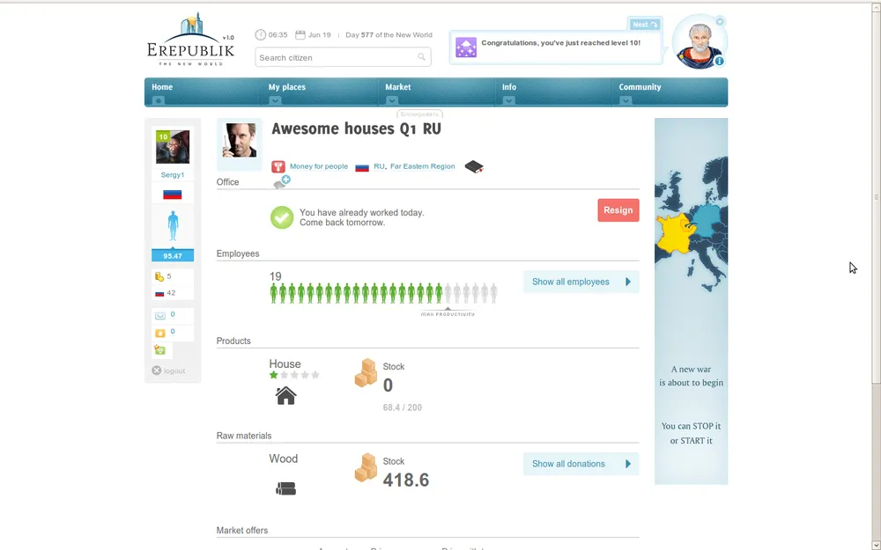
Task: Click the House stock boxes icon
Action: (366, 373)
